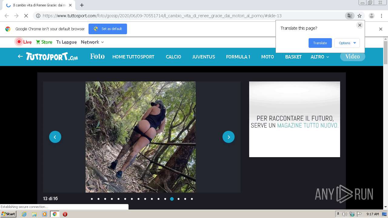
Task: Click the Video button
Action: click(x=353, y=56)
